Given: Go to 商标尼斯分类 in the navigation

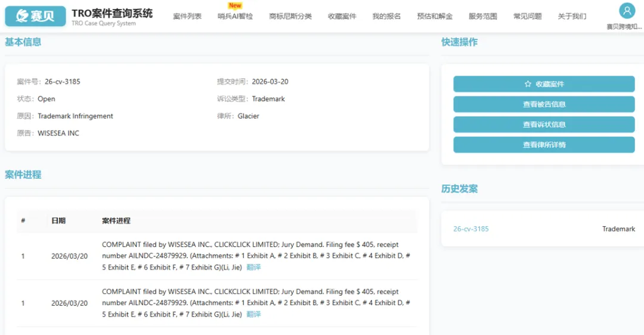Looking at the screenshot, I should pyautogui.click(x=290, y=17).
